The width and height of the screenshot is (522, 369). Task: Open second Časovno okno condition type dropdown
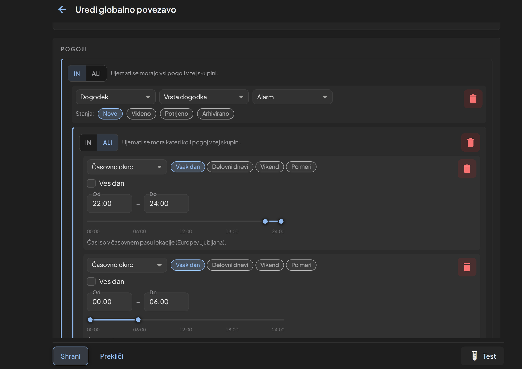[x=127, y=265]
